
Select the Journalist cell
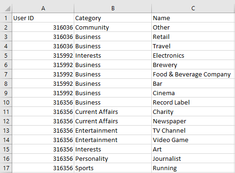(x=193, y=158)
